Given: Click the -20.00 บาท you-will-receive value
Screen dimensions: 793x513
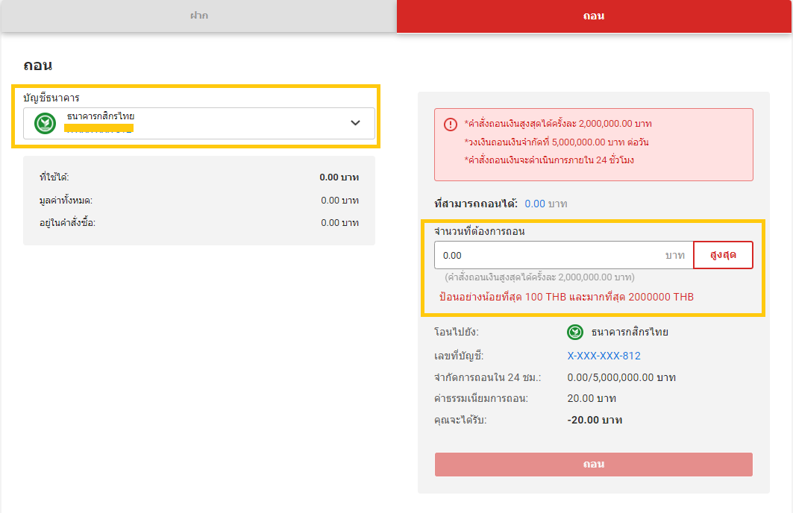Looking at the screenshot, I should 595,420.
